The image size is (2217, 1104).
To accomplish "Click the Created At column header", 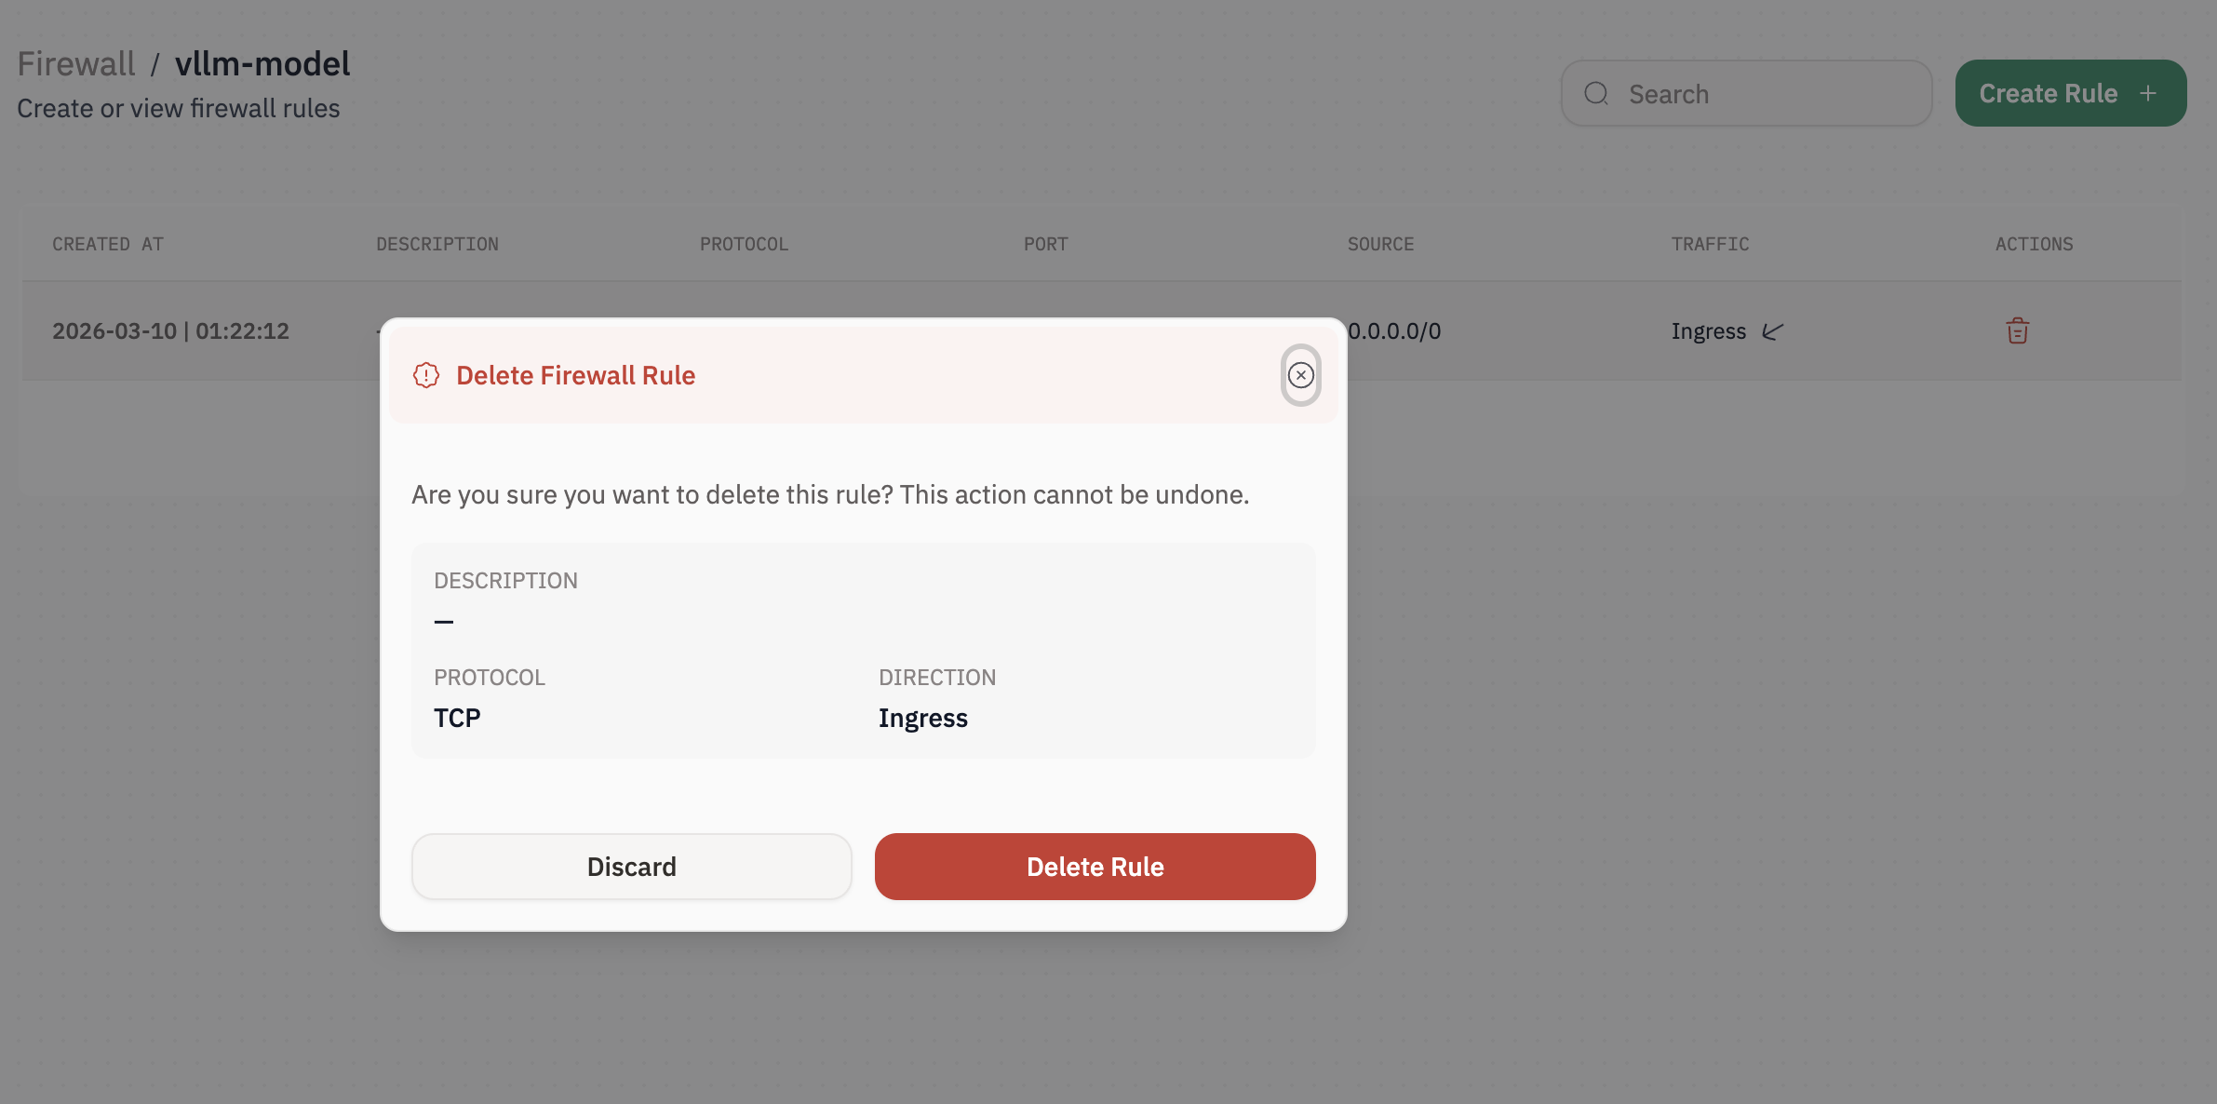I will [108, 244].
